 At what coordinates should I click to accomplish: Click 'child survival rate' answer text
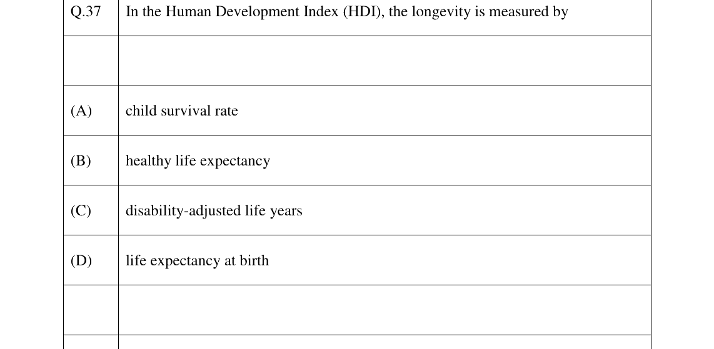[x=182, y=111]
